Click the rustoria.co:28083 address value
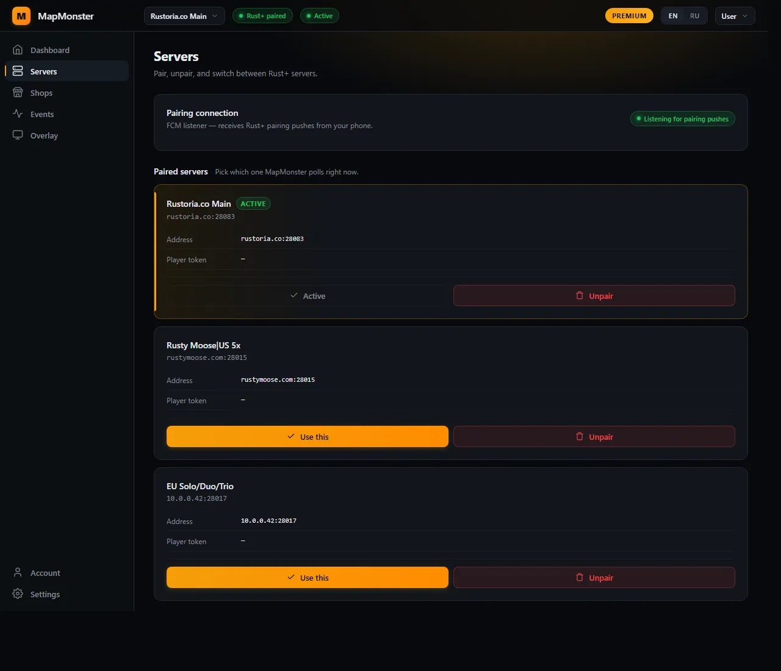 click(x=272, y=239)
